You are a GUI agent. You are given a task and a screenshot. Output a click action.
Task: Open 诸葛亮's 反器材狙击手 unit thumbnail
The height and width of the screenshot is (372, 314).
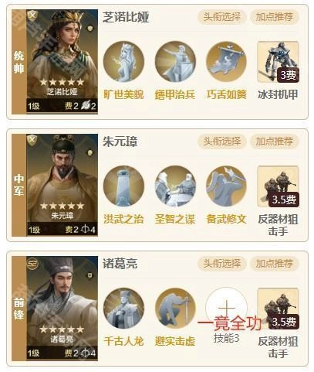(x=278, y=309)
